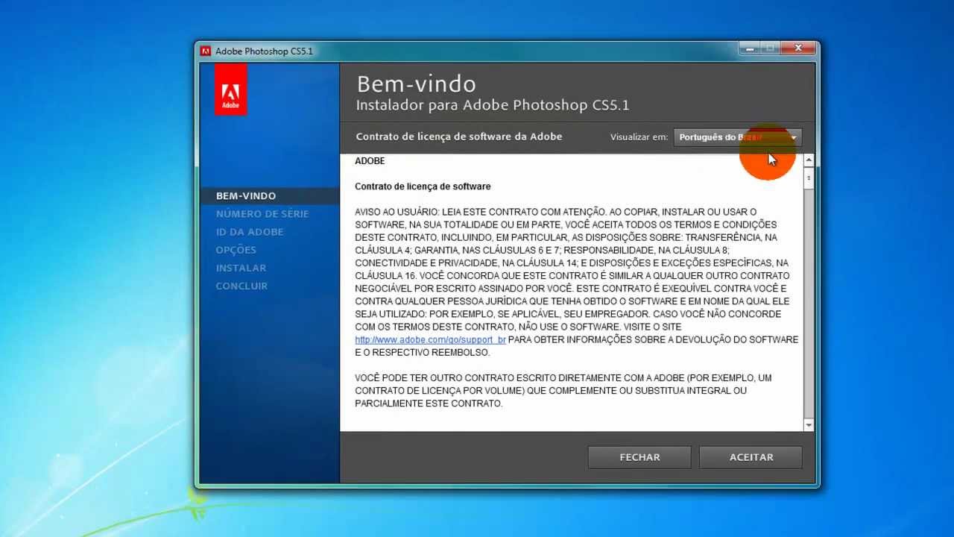Click paragraph starting 'AVISO AO USUÁRIO'

tap(576, 282)
